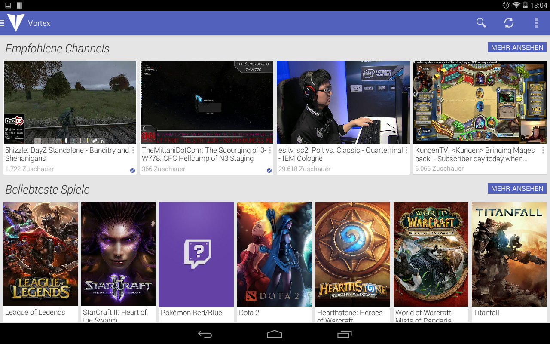Click the "366 Zuschauer" viewer count
This screenshot has height=344, width=550.
click(164, 169)
